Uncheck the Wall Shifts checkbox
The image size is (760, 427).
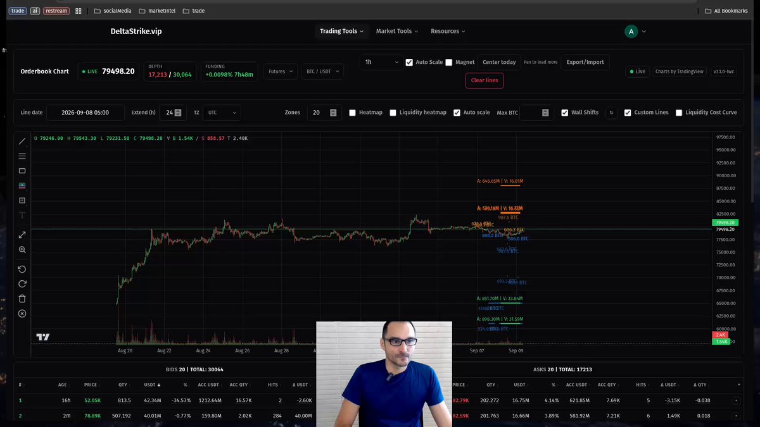pyautogui.click(x=565, y=113)
